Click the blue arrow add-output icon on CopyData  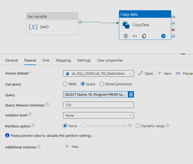(x=163, y=36)
